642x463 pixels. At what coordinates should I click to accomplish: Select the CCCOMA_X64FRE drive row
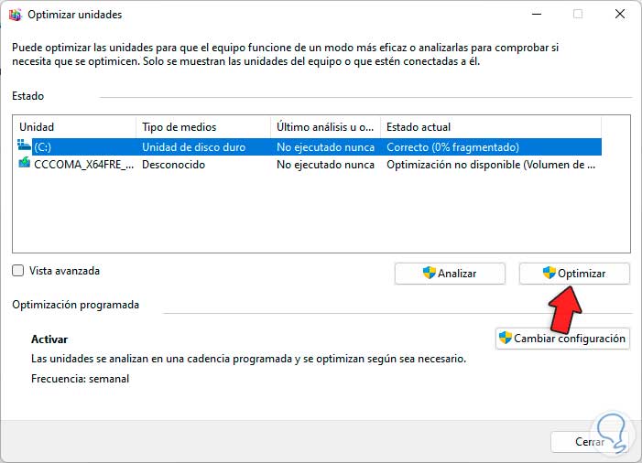82,165
